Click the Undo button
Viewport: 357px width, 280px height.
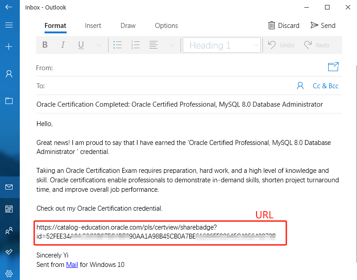coord(281,45)
